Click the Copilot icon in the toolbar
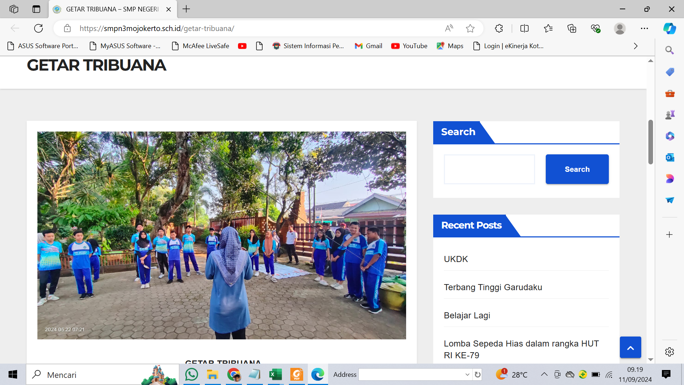 point(669,29)
